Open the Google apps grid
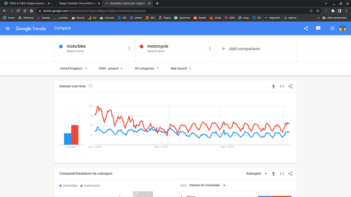The width and height of the screenshot is (351, 197). [332, 28]
